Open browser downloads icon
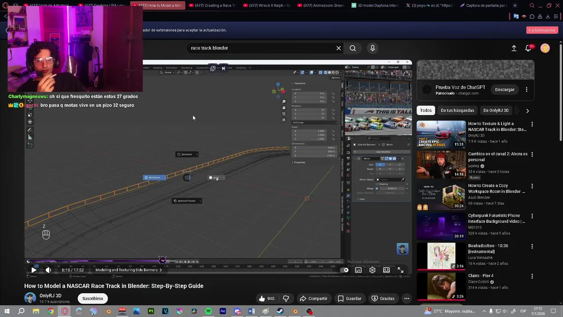Image resolution: width=563 pixels, height=317 pixels. [548, 16]
